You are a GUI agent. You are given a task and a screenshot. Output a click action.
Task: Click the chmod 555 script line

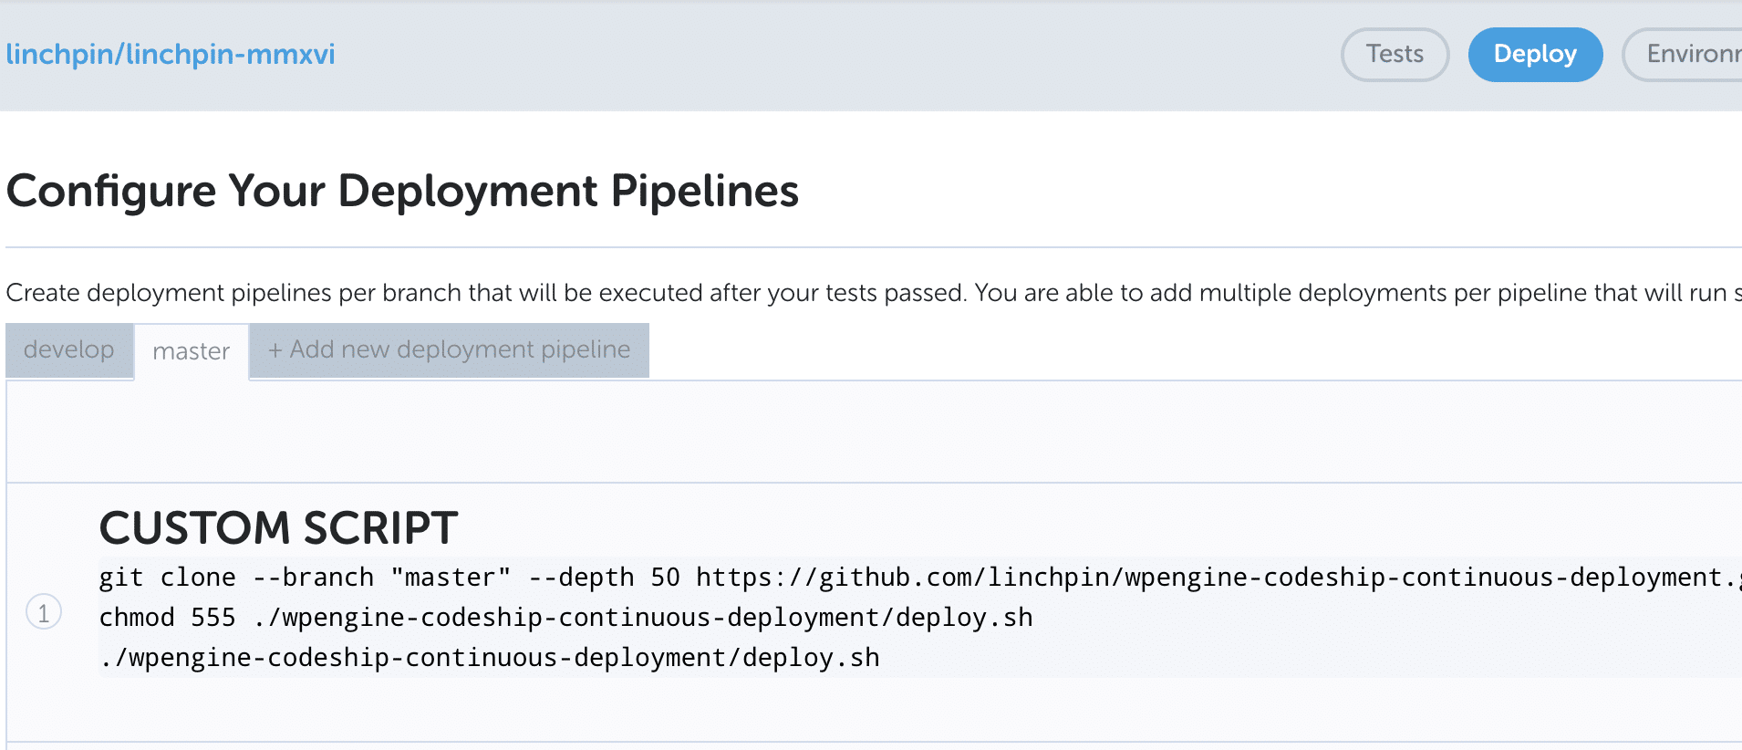tap(565, 618)
